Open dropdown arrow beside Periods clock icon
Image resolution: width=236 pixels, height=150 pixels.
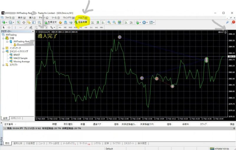click(147, 23)
